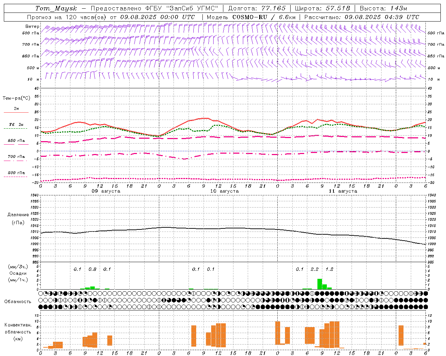Click the "Осадки" precipitation label
446x356 pixels.
click(x=18, y=273)
